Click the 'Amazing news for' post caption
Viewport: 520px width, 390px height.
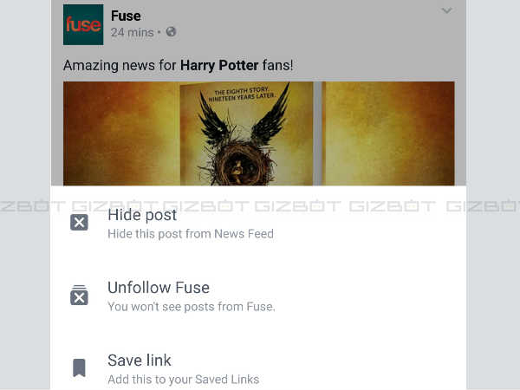coord(120,65)
